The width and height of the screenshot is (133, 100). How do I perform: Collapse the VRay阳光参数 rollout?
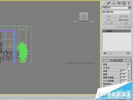116,61
